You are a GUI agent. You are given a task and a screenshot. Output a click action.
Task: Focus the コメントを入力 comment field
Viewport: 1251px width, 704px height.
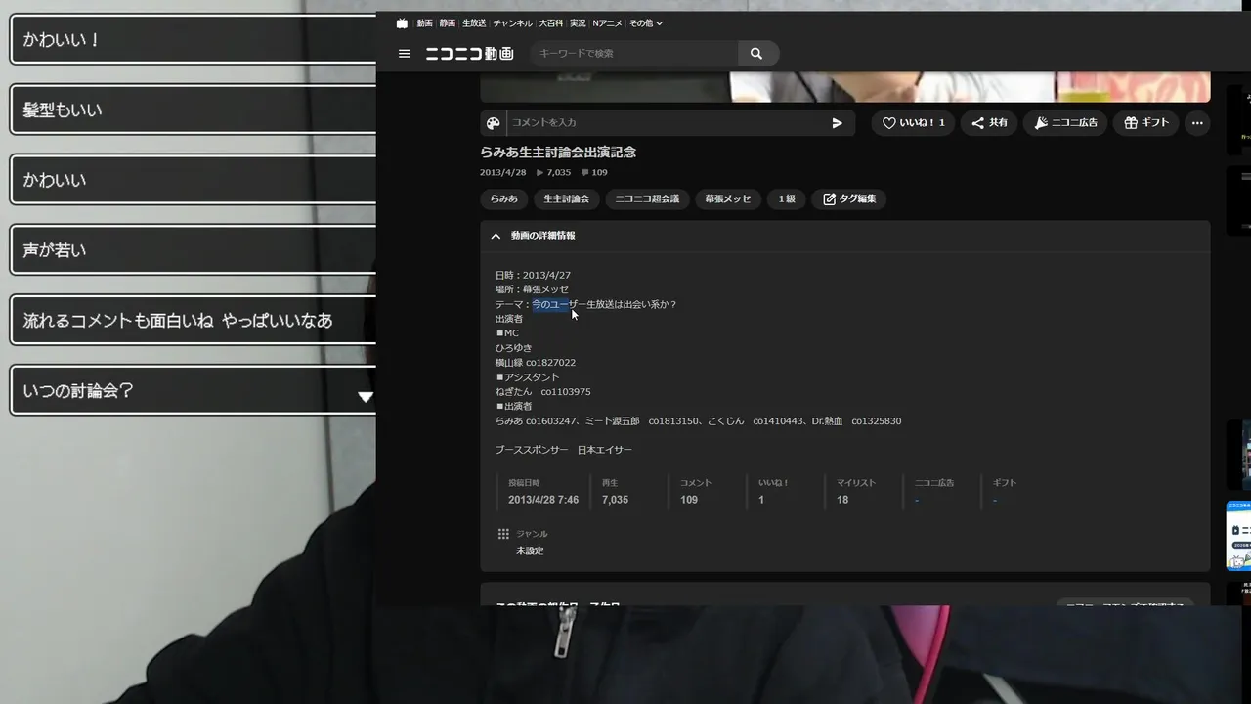coord(668,123)
